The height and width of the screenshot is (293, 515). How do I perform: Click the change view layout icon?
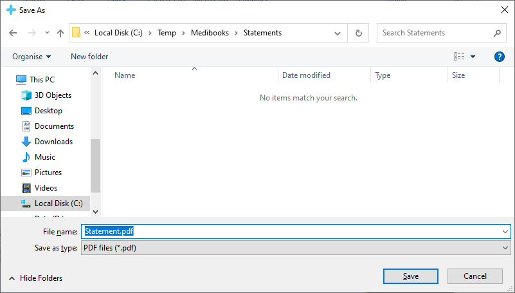pos(459,57)
